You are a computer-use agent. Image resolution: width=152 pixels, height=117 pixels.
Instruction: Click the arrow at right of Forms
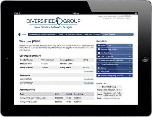[130, 68]
